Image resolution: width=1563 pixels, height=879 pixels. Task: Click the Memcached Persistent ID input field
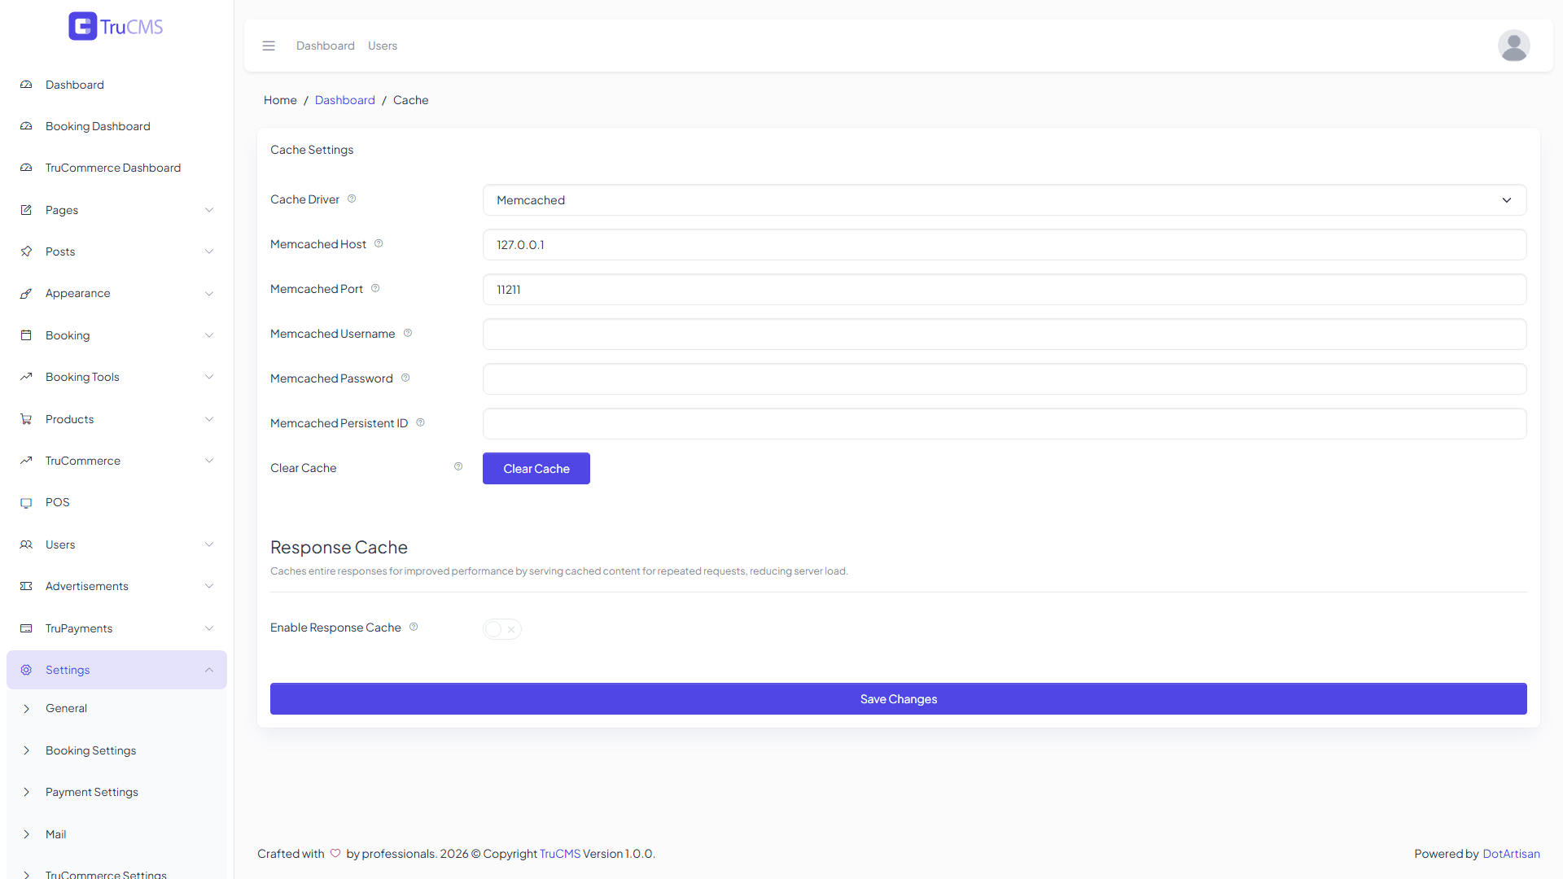tap(1004, 424)
